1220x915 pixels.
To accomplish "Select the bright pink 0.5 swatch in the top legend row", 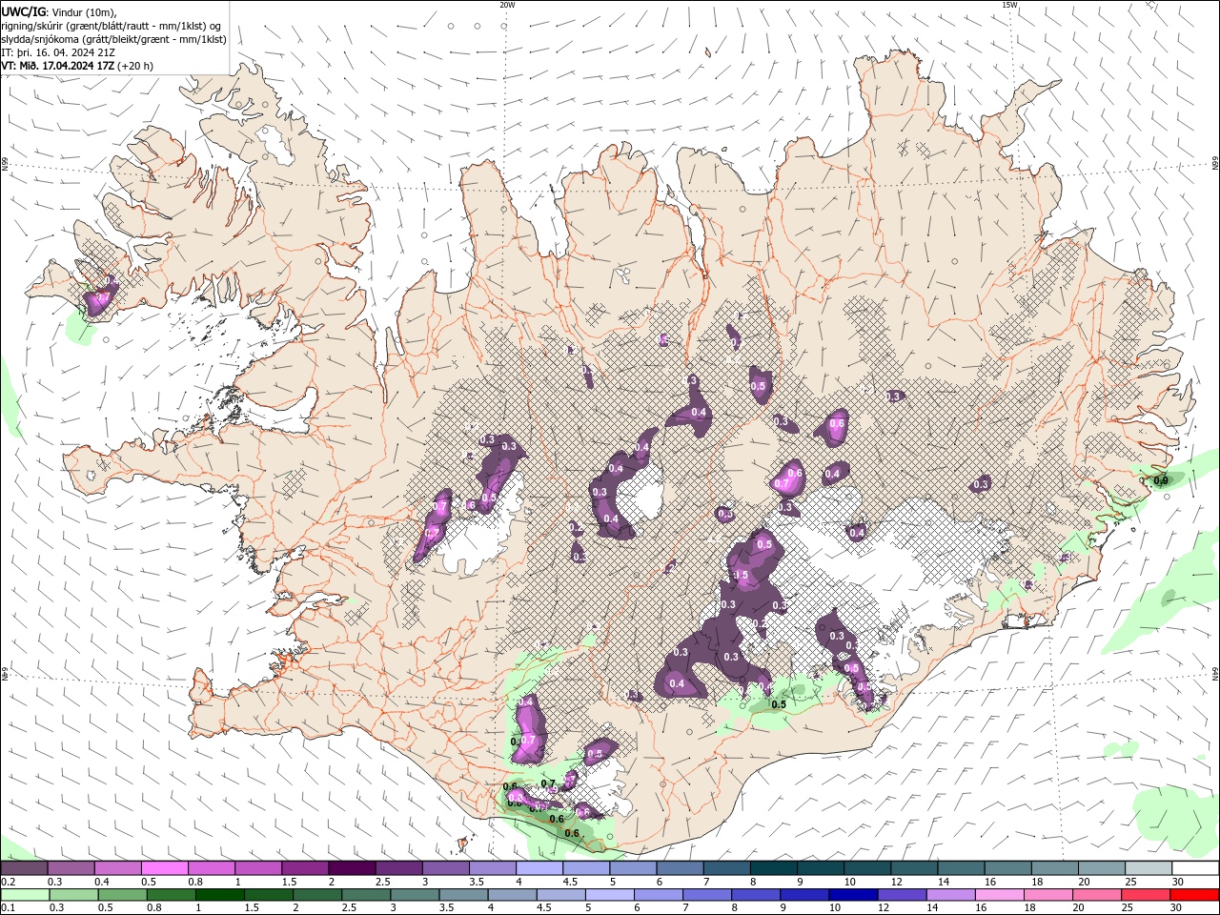I will pyautogui.click(x=164, y=868).
